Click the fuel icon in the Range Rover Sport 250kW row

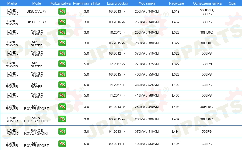pos(62,107)
